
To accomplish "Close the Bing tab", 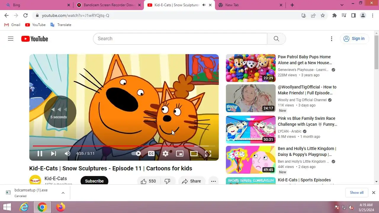I will coord(69,5).
